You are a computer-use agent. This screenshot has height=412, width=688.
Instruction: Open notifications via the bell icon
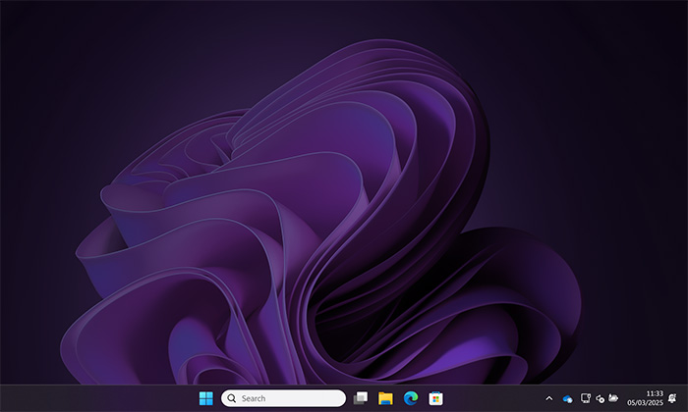[672, 398]
